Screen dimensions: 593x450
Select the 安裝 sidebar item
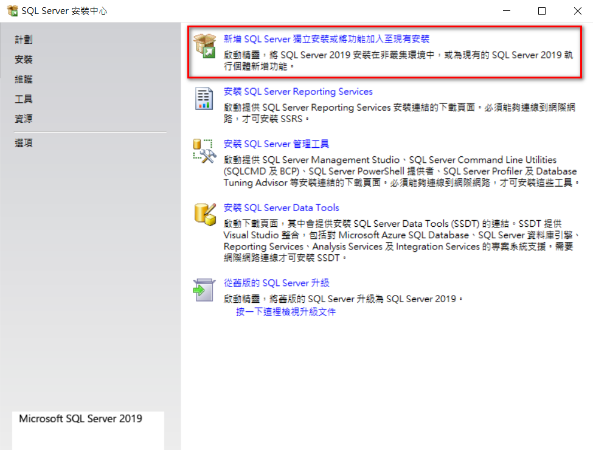[x=24, y=60]
